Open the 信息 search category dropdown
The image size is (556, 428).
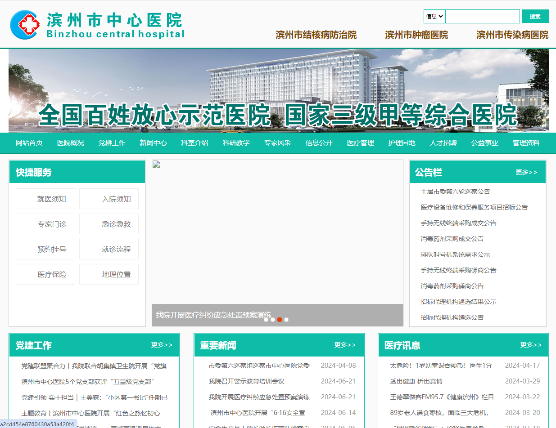pyautogui.click(x=434, y=17)
